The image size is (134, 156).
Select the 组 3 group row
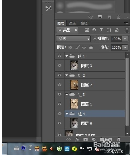[x=95, y=95]
